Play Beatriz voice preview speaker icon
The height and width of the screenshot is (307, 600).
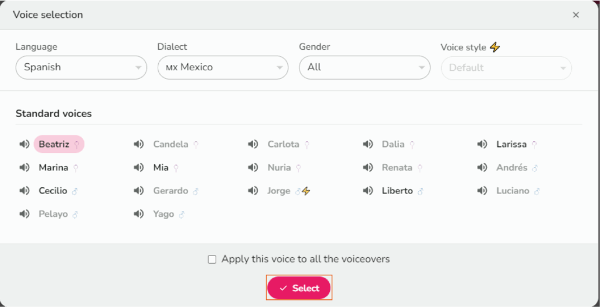(24, 144)
